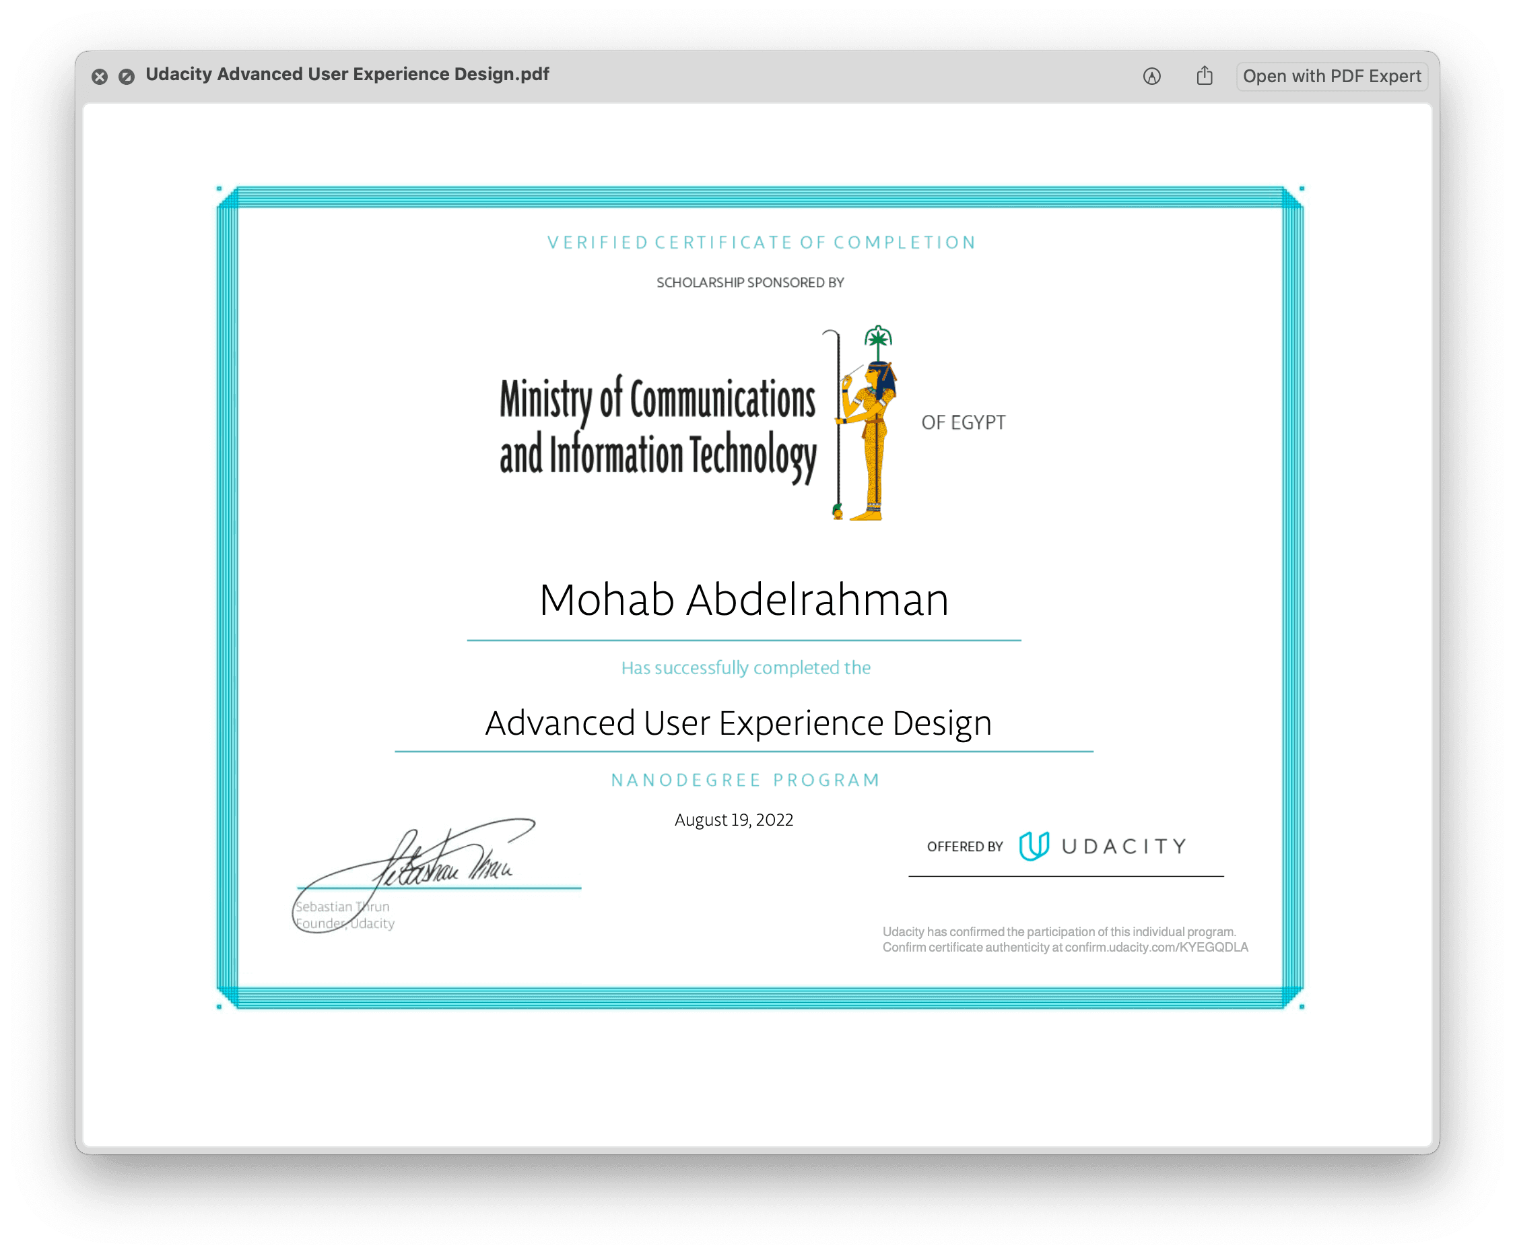Image resolution: width=1515 pixels, height=1254 pixels.
Task: Click the OF EGYPT text
Action: [x=963, y=423]
